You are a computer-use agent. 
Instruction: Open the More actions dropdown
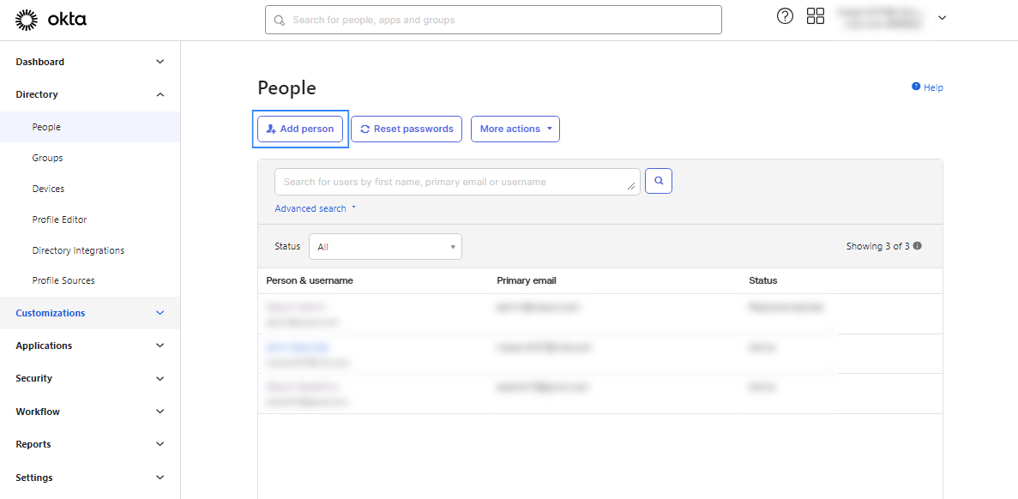tap(515, 129)
